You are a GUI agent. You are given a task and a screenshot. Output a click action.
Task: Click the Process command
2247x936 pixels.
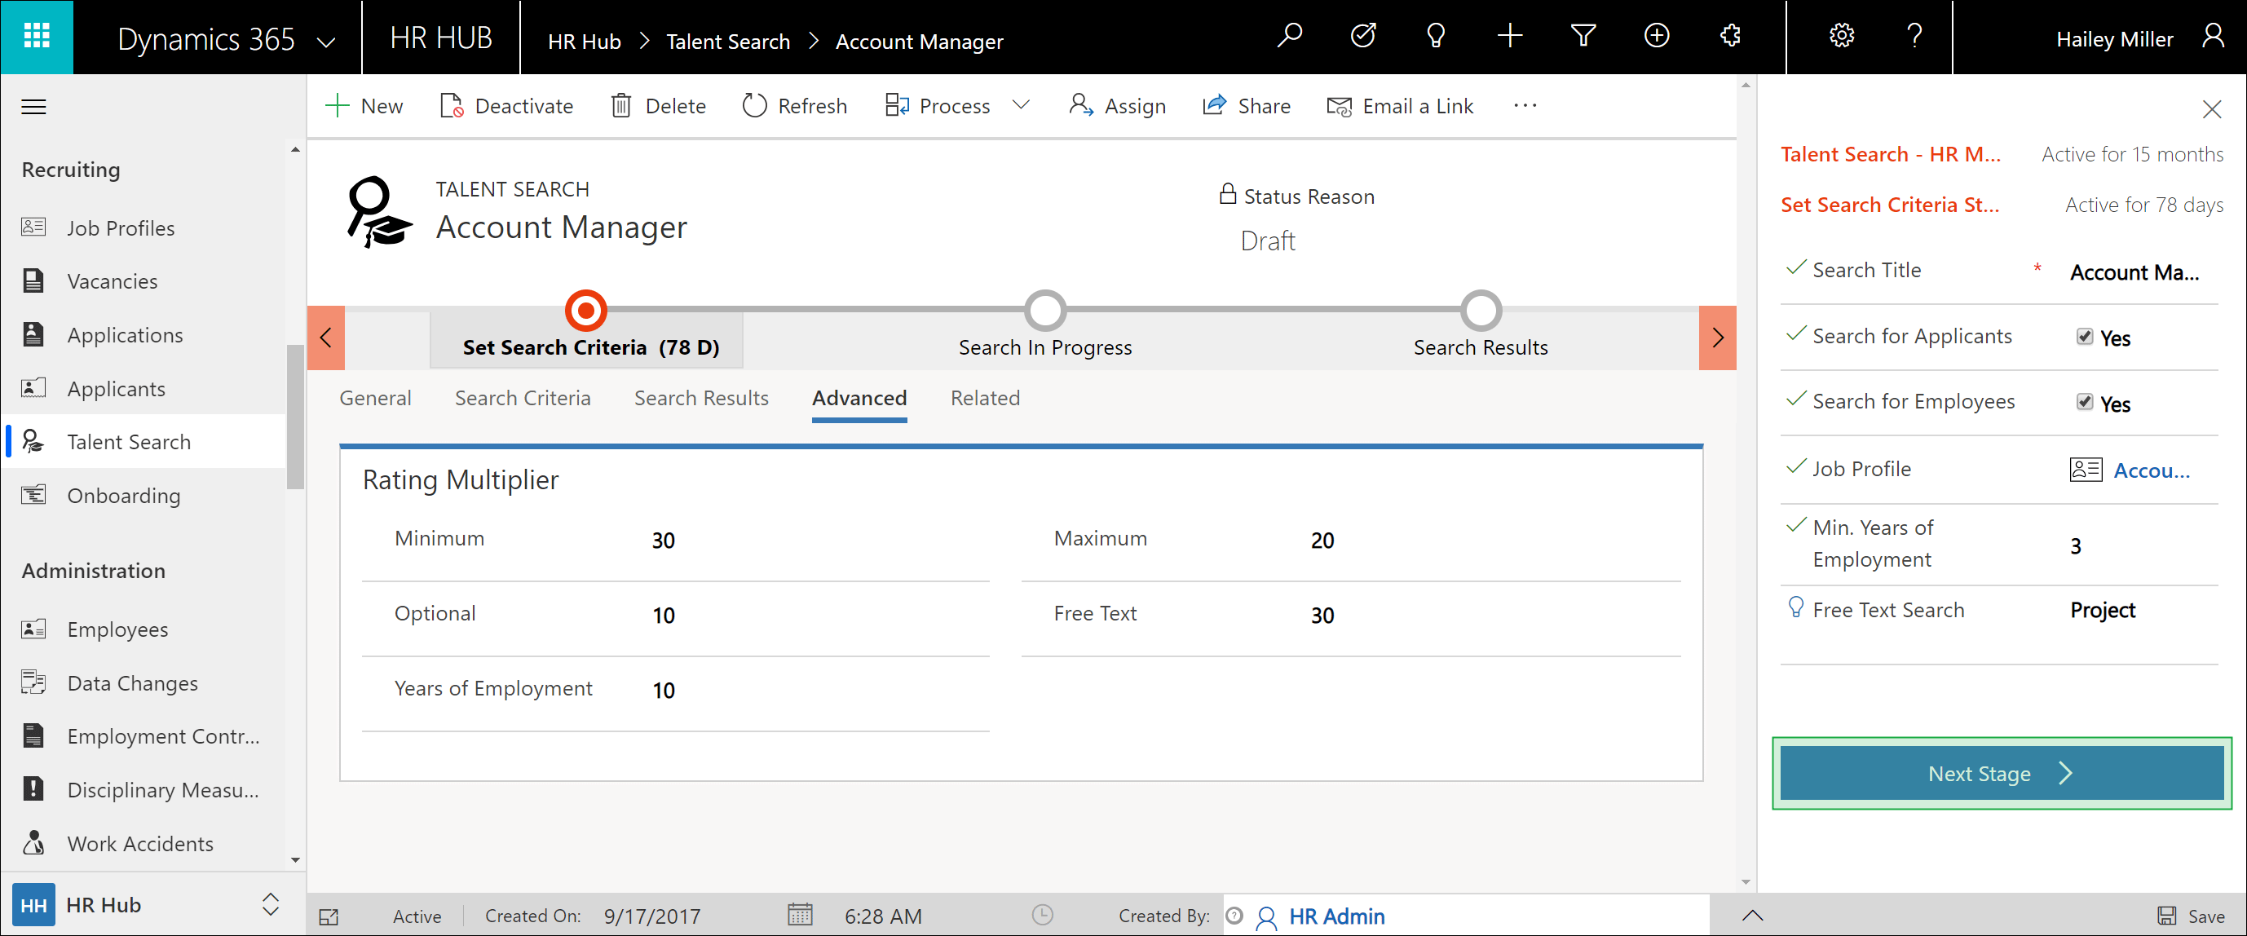tap(938, 107)
